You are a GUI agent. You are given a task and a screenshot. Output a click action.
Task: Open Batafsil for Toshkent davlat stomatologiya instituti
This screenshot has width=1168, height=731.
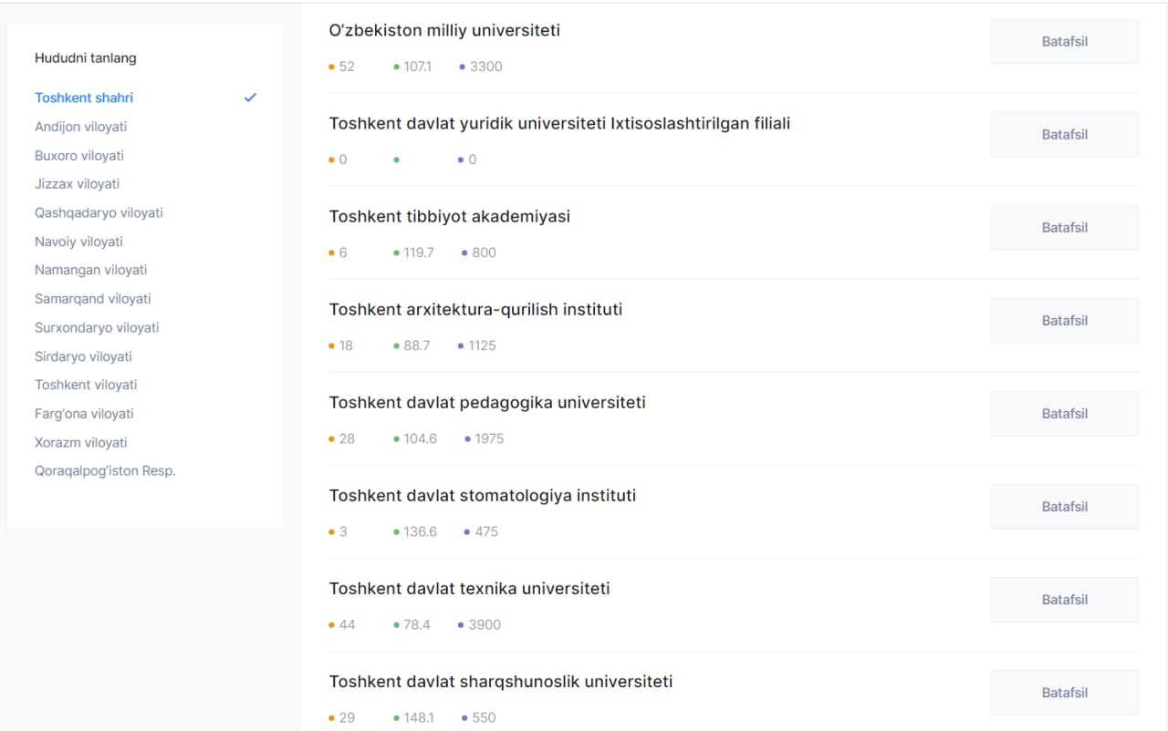(x=1064, y=507)
